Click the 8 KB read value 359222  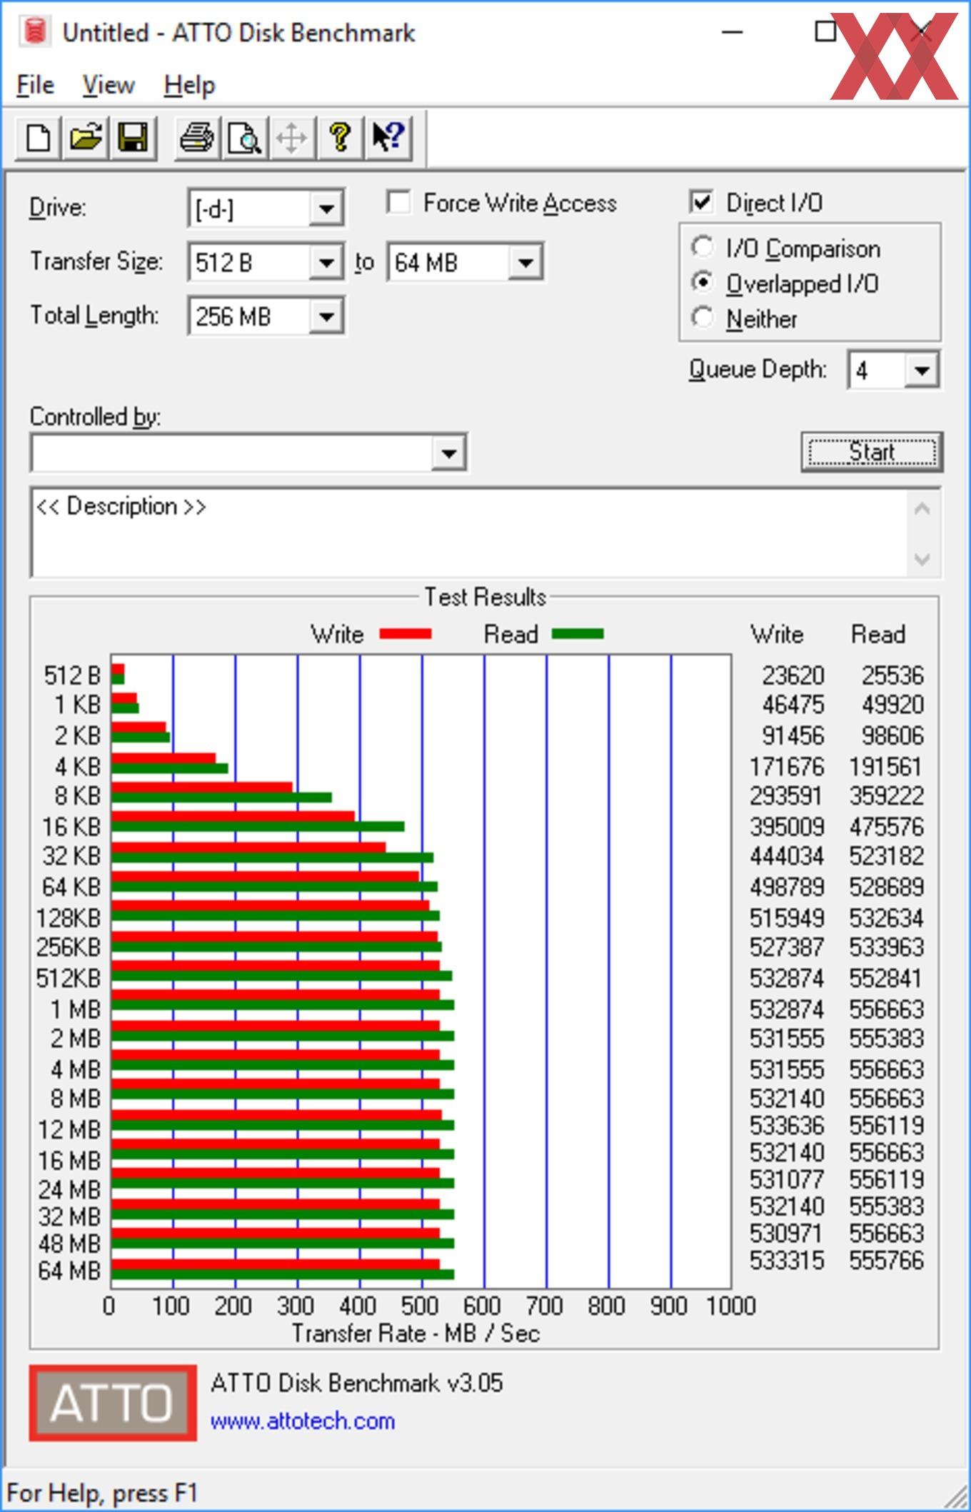(887, 795)
